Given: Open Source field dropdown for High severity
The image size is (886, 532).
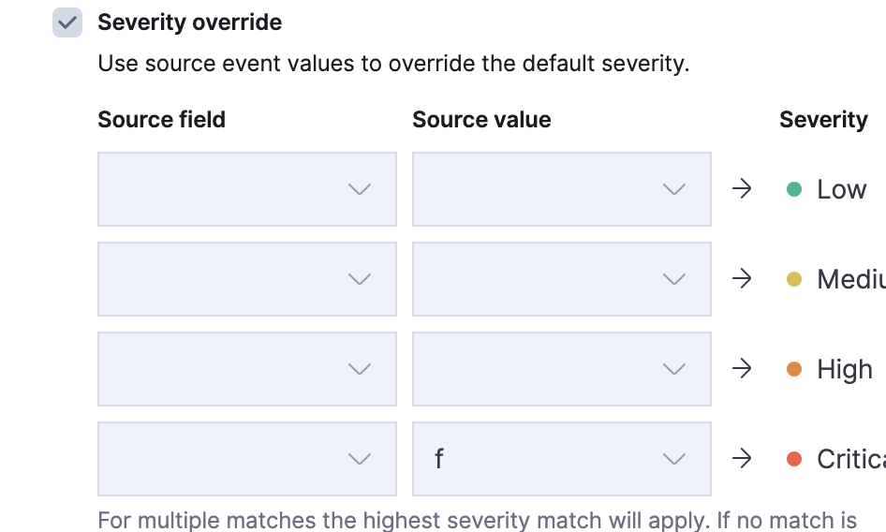Looking at the screenshot, I should 246,369.
